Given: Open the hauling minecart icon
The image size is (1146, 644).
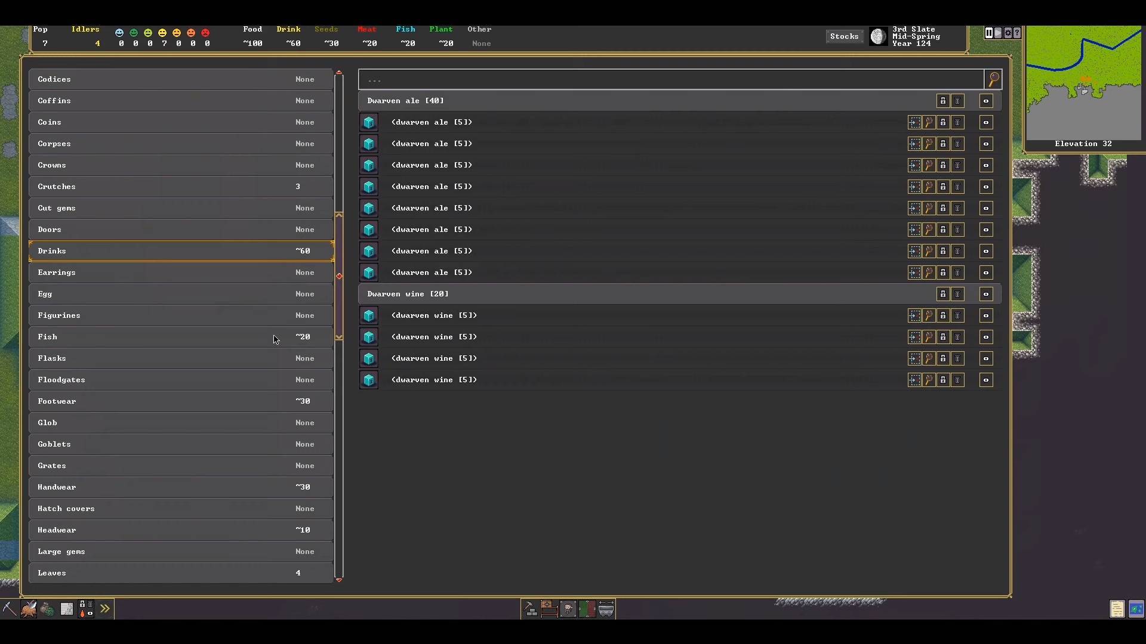Looking at the screenshot, I should [606, 609].
